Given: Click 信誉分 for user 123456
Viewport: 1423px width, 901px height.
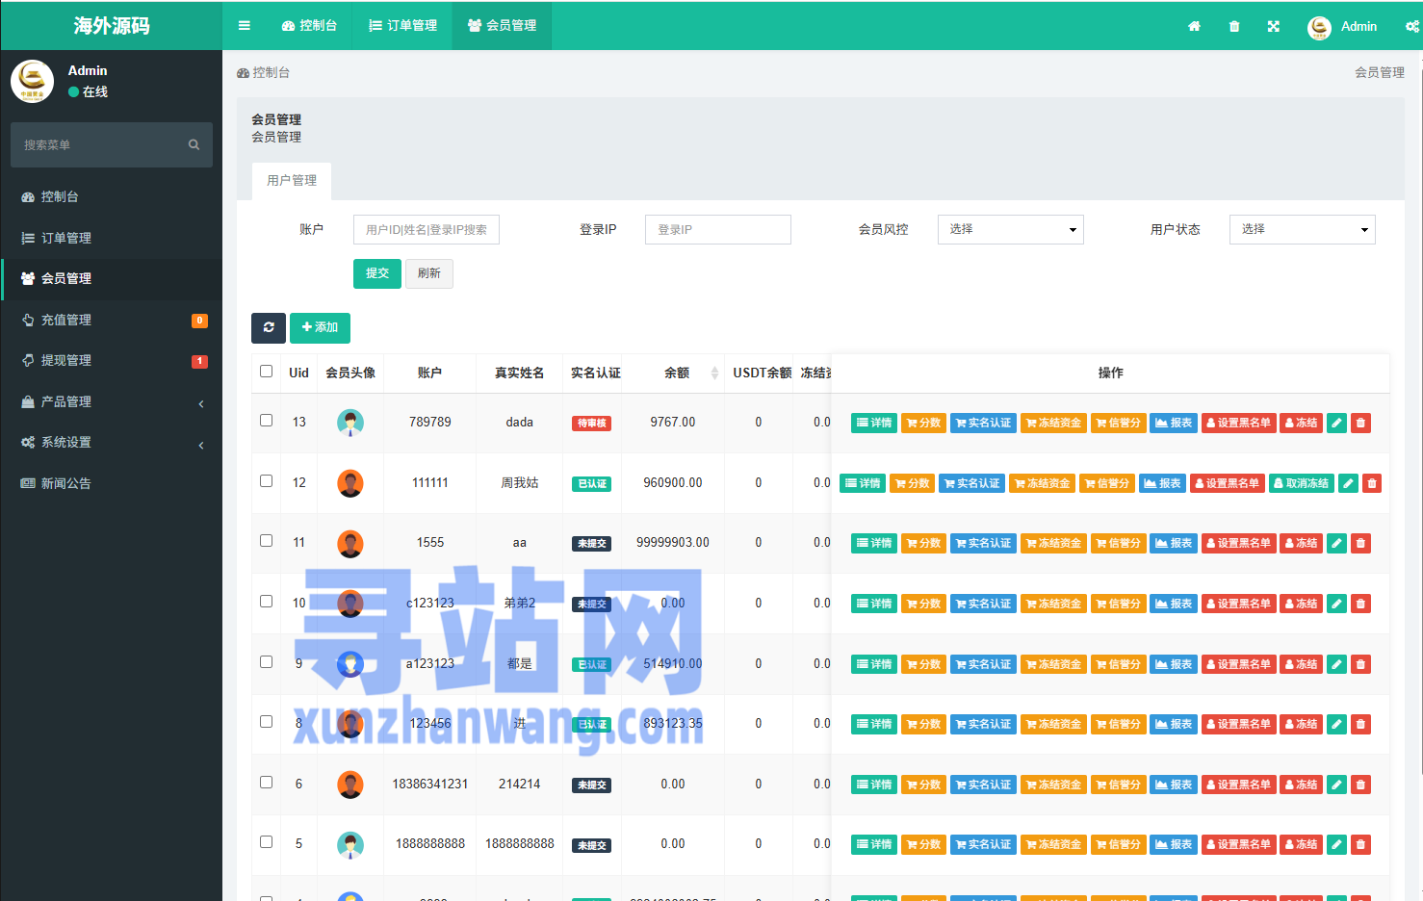Looking at the screenshot, I should [x=1119, y=724].
